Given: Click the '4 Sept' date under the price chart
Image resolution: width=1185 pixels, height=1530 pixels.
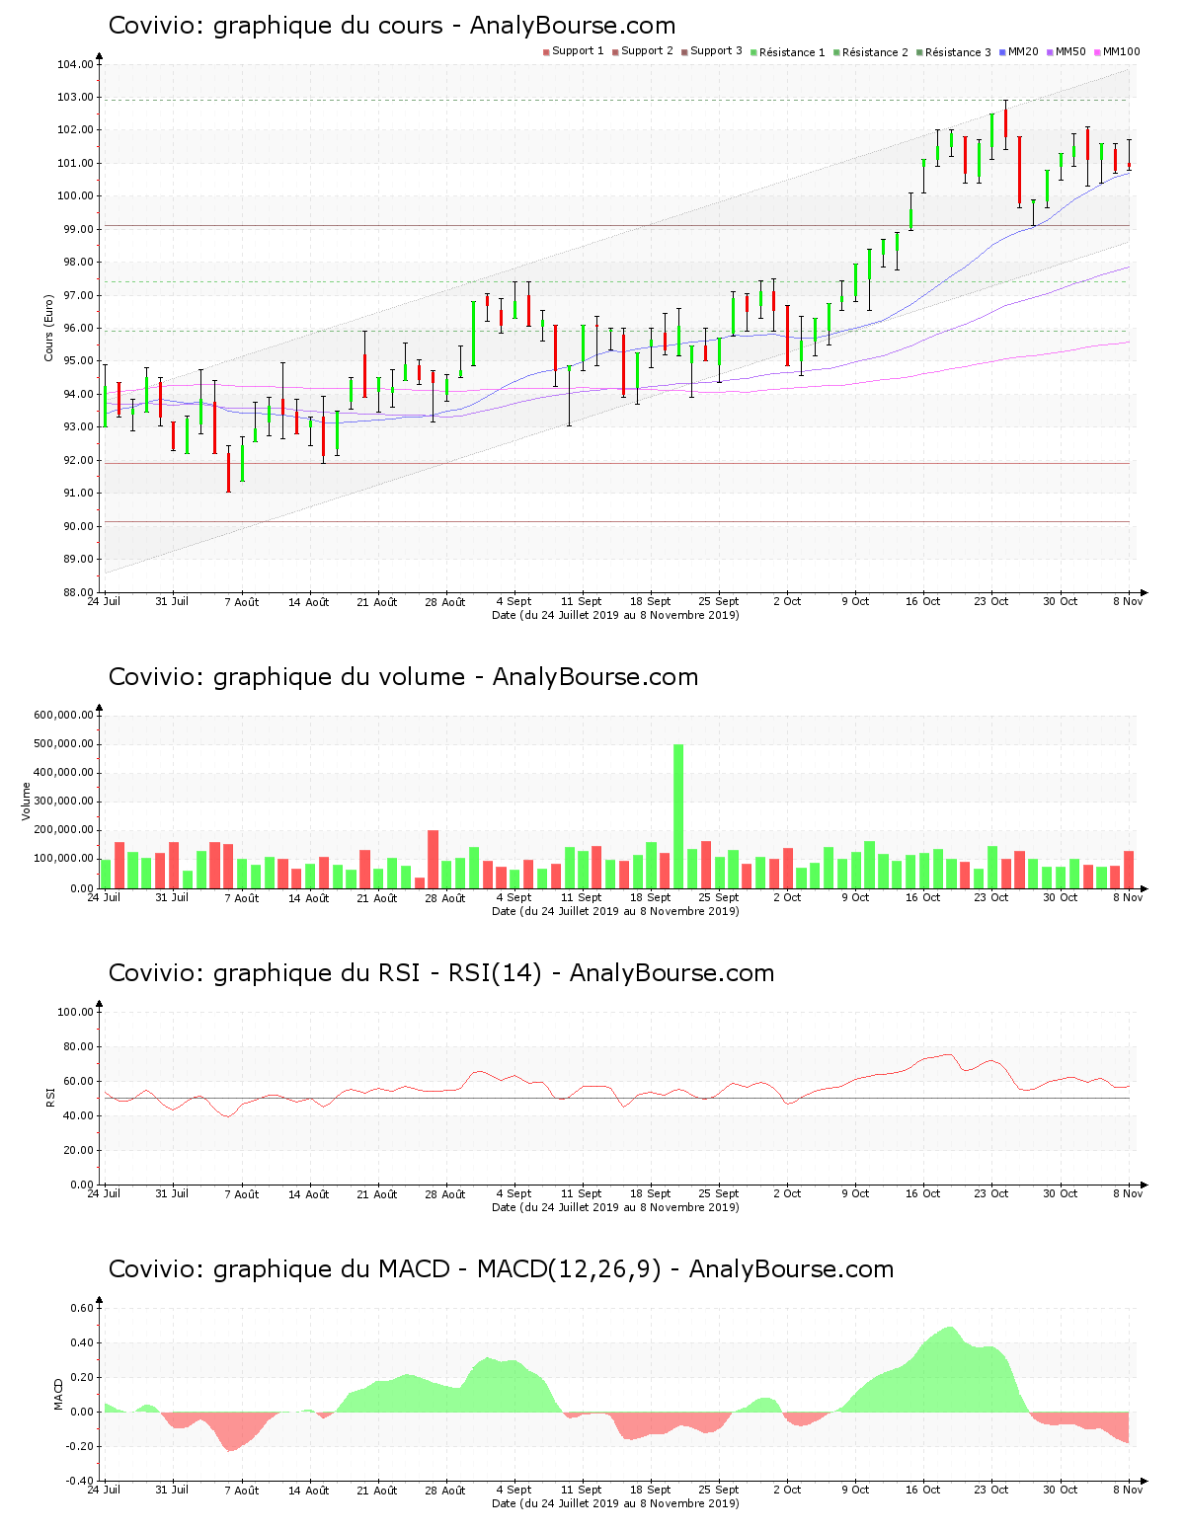Looking at the screenshot, I should coord(513,601).
